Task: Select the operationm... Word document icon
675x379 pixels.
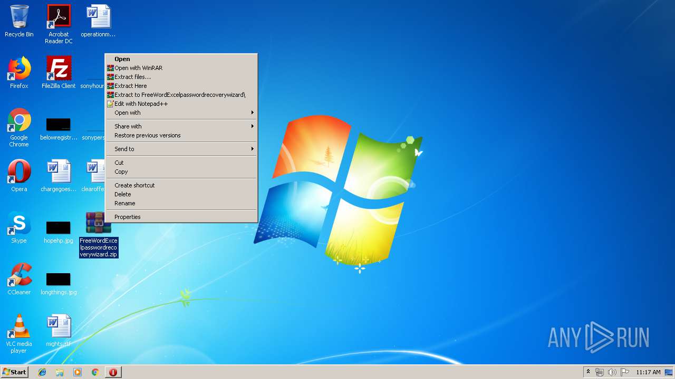Action: 98,22
